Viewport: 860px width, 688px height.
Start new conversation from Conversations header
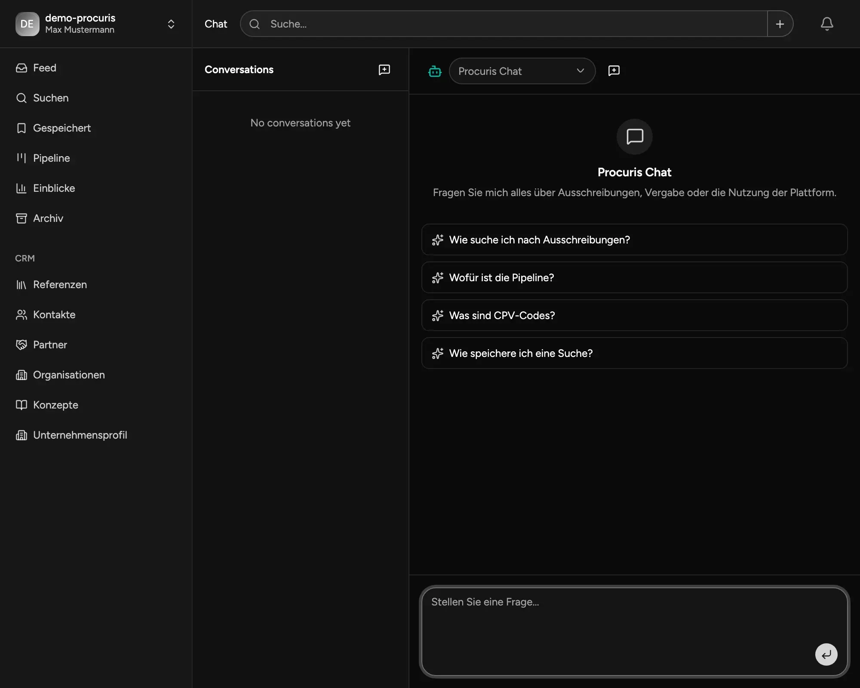tap(384, 70)
